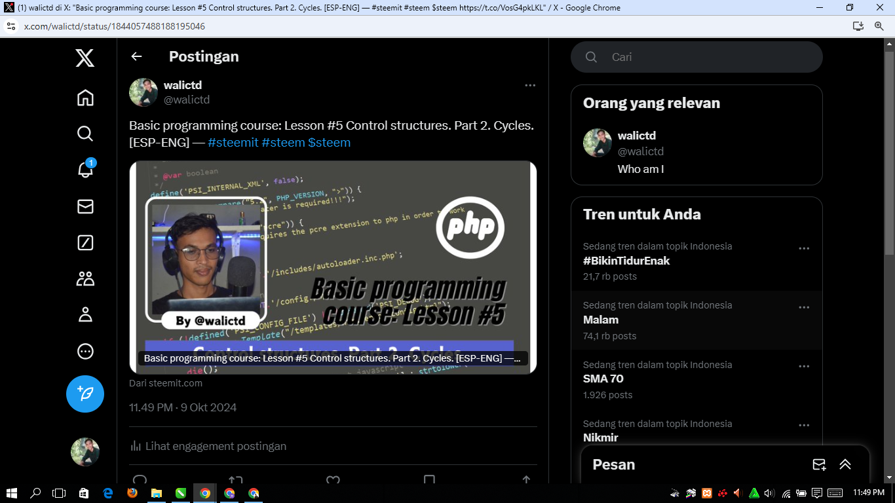Open the Wi-Fi network tray icon
The width and height of the screenshot is (895, 503).
point(786,493)
